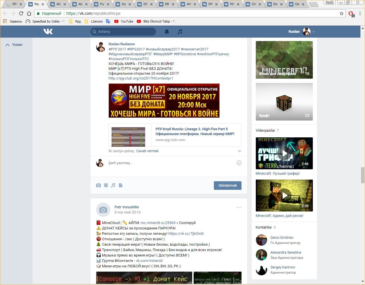The image size is (365, 285).
Task: Click the red browser extension icon
Action: point(351,14)
